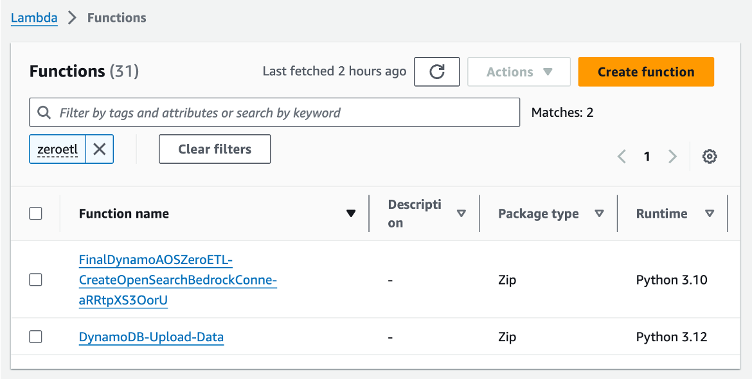Sort by Package type column arrow

point(599,214)
